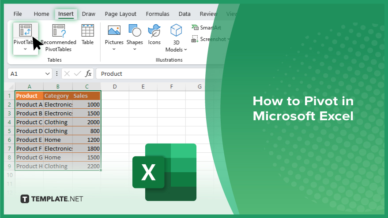Click the PivotTable icon

click(x=26, y=30)
